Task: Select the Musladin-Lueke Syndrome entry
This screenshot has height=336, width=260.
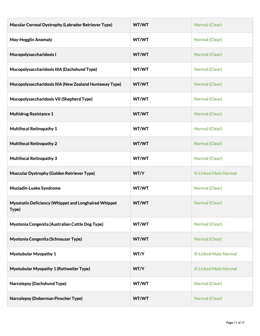Action: coord(35,188)
